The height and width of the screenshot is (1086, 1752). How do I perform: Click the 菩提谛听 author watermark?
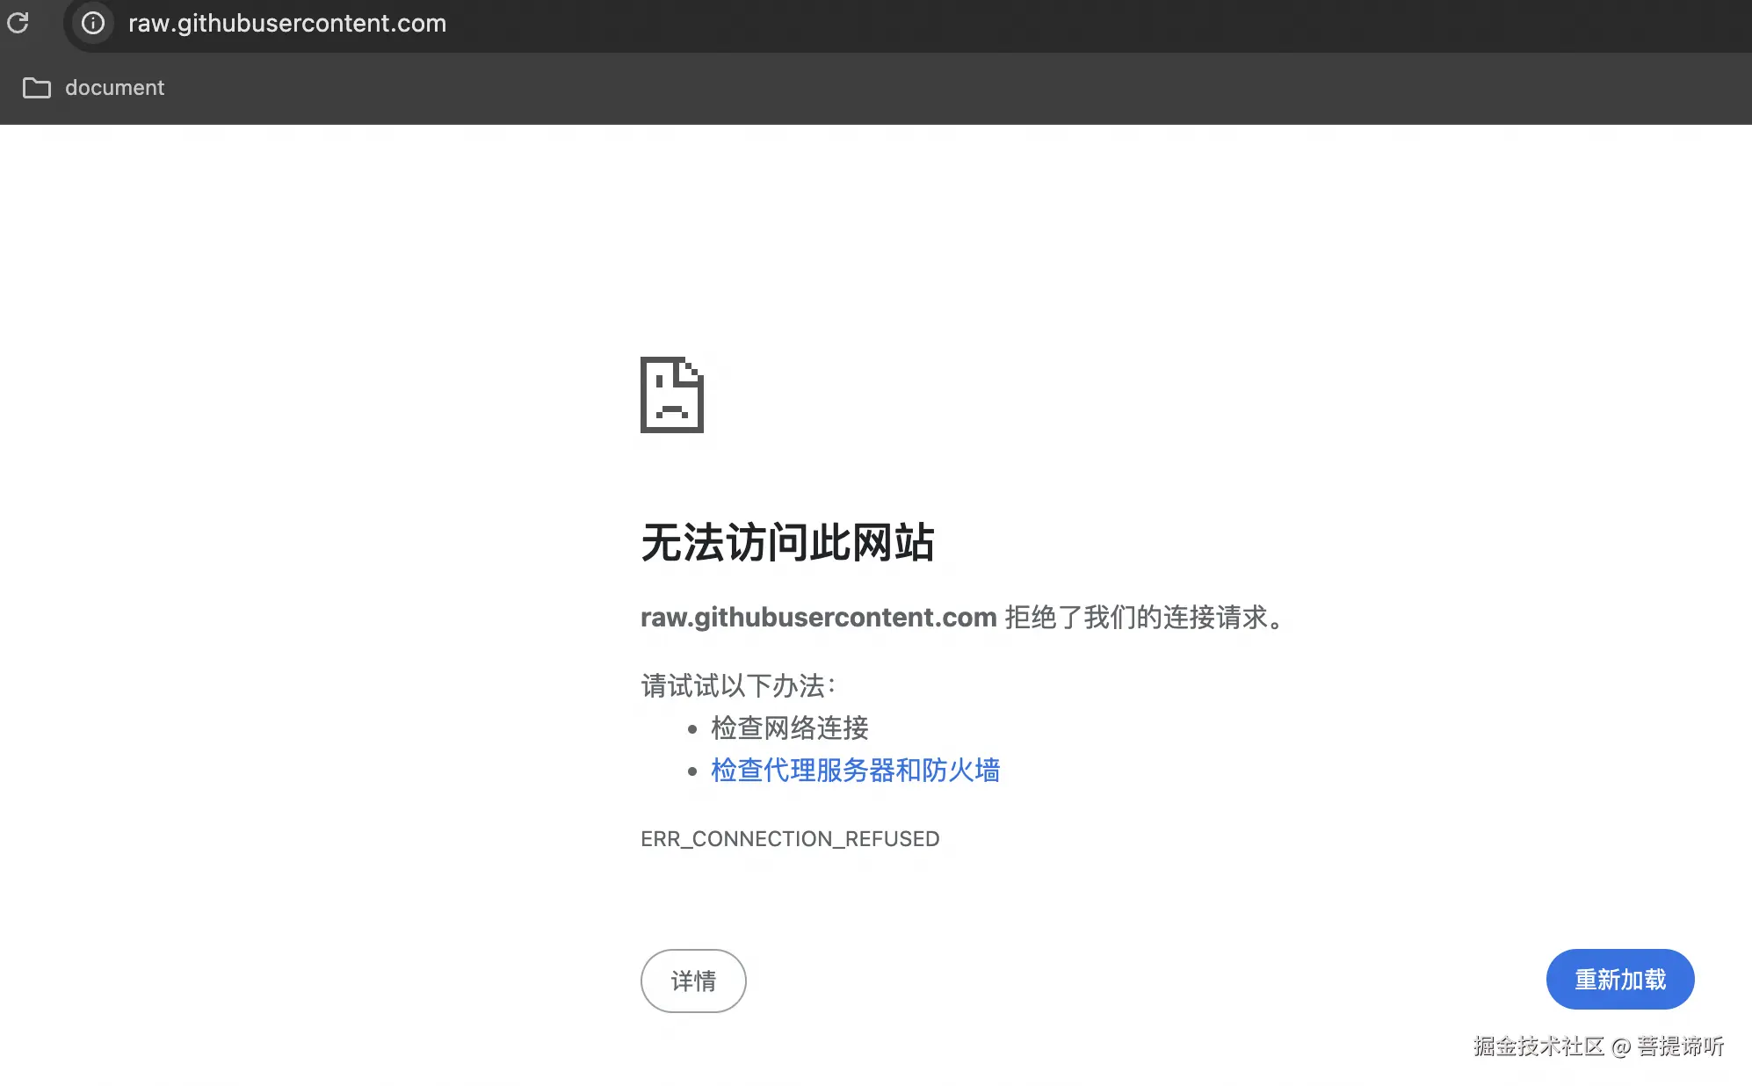coord(1680,1046)
